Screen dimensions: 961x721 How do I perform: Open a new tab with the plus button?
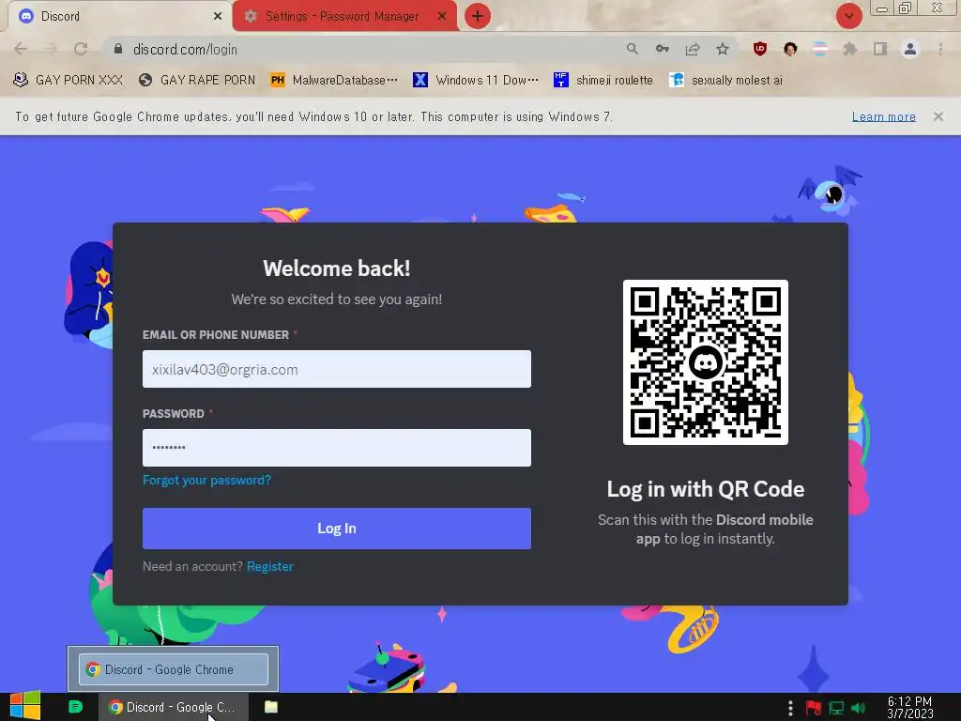click(x=478, y=16)
